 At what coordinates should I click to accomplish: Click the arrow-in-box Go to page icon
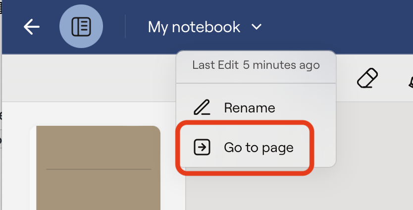pyautogui.click(x=202, y=147)
